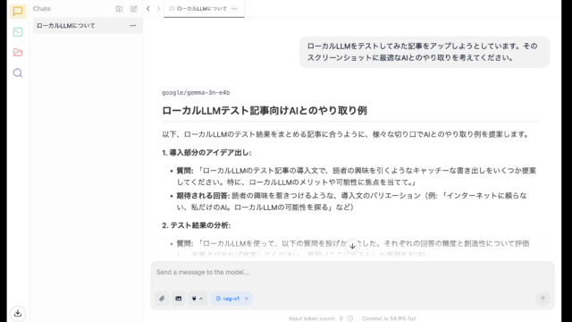572x322 pixels.
Task: Open the My Models folder icon
Action: pos(18,52)
